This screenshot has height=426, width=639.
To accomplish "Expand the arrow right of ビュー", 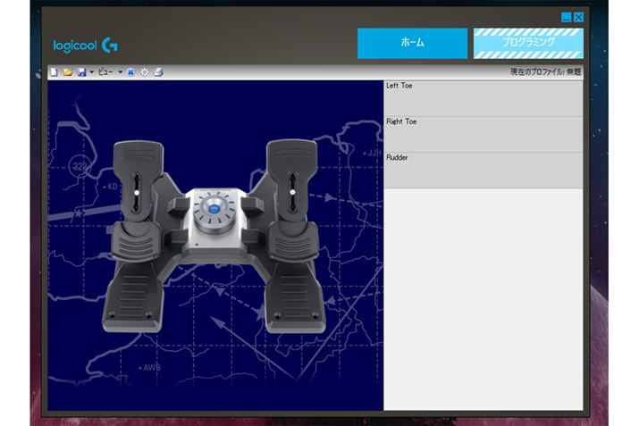I will 120,71.
